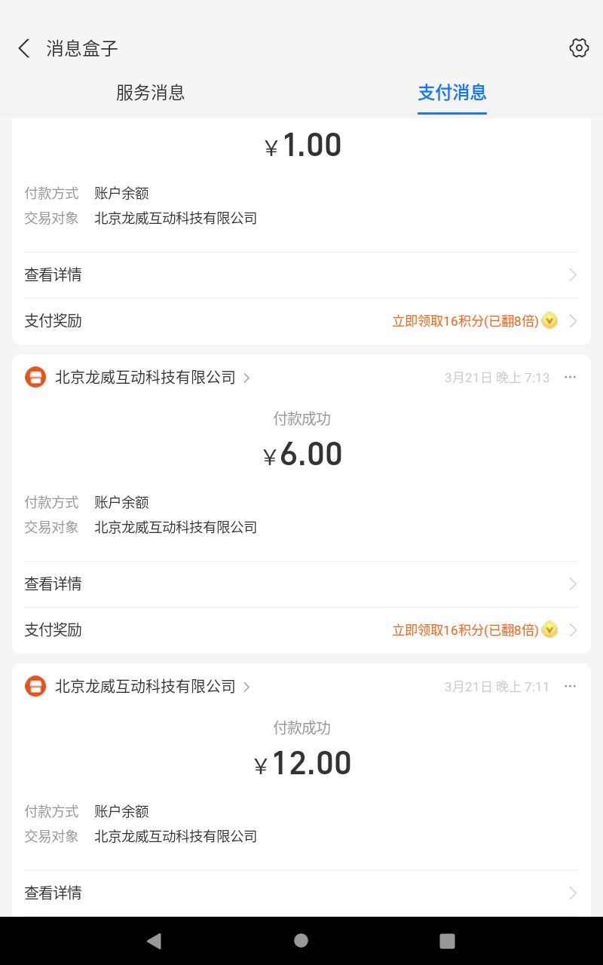Open 查看详情 for the ¥6.00 payment

click(301, 584)
